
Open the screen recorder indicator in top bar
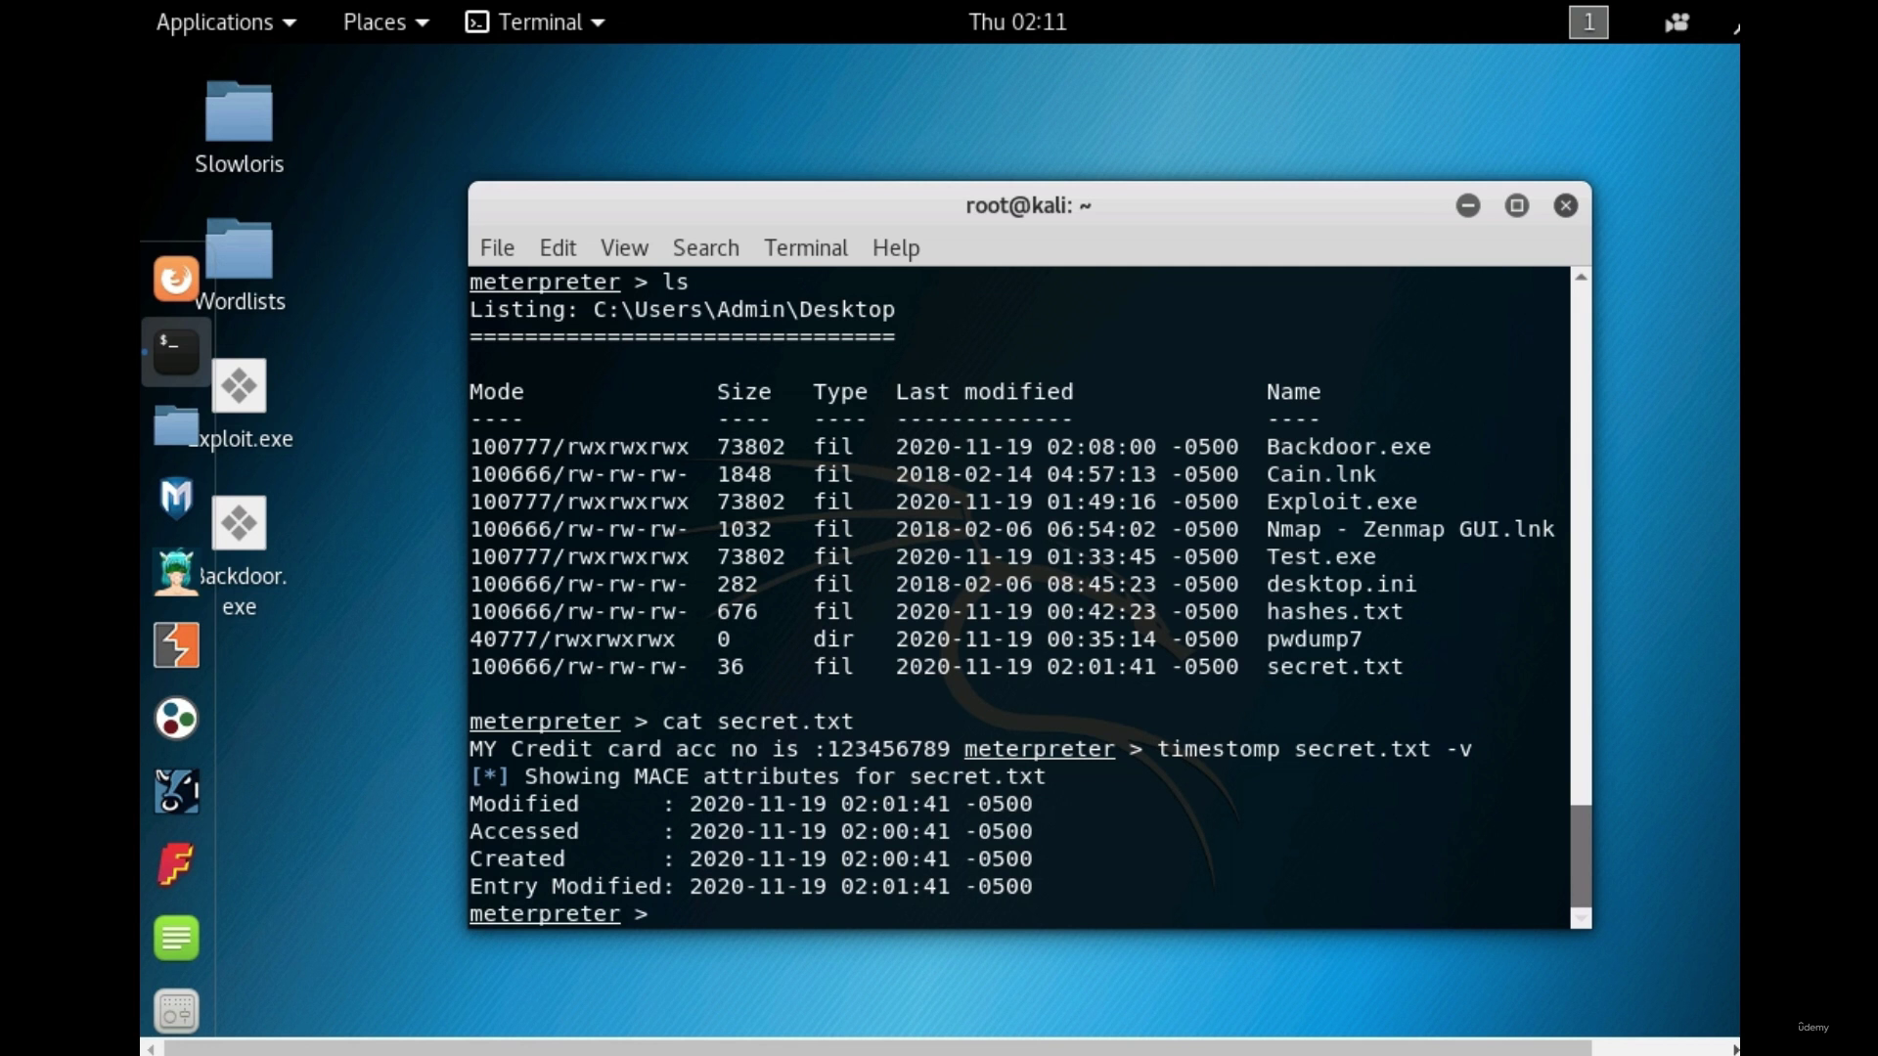(1677, 22)
